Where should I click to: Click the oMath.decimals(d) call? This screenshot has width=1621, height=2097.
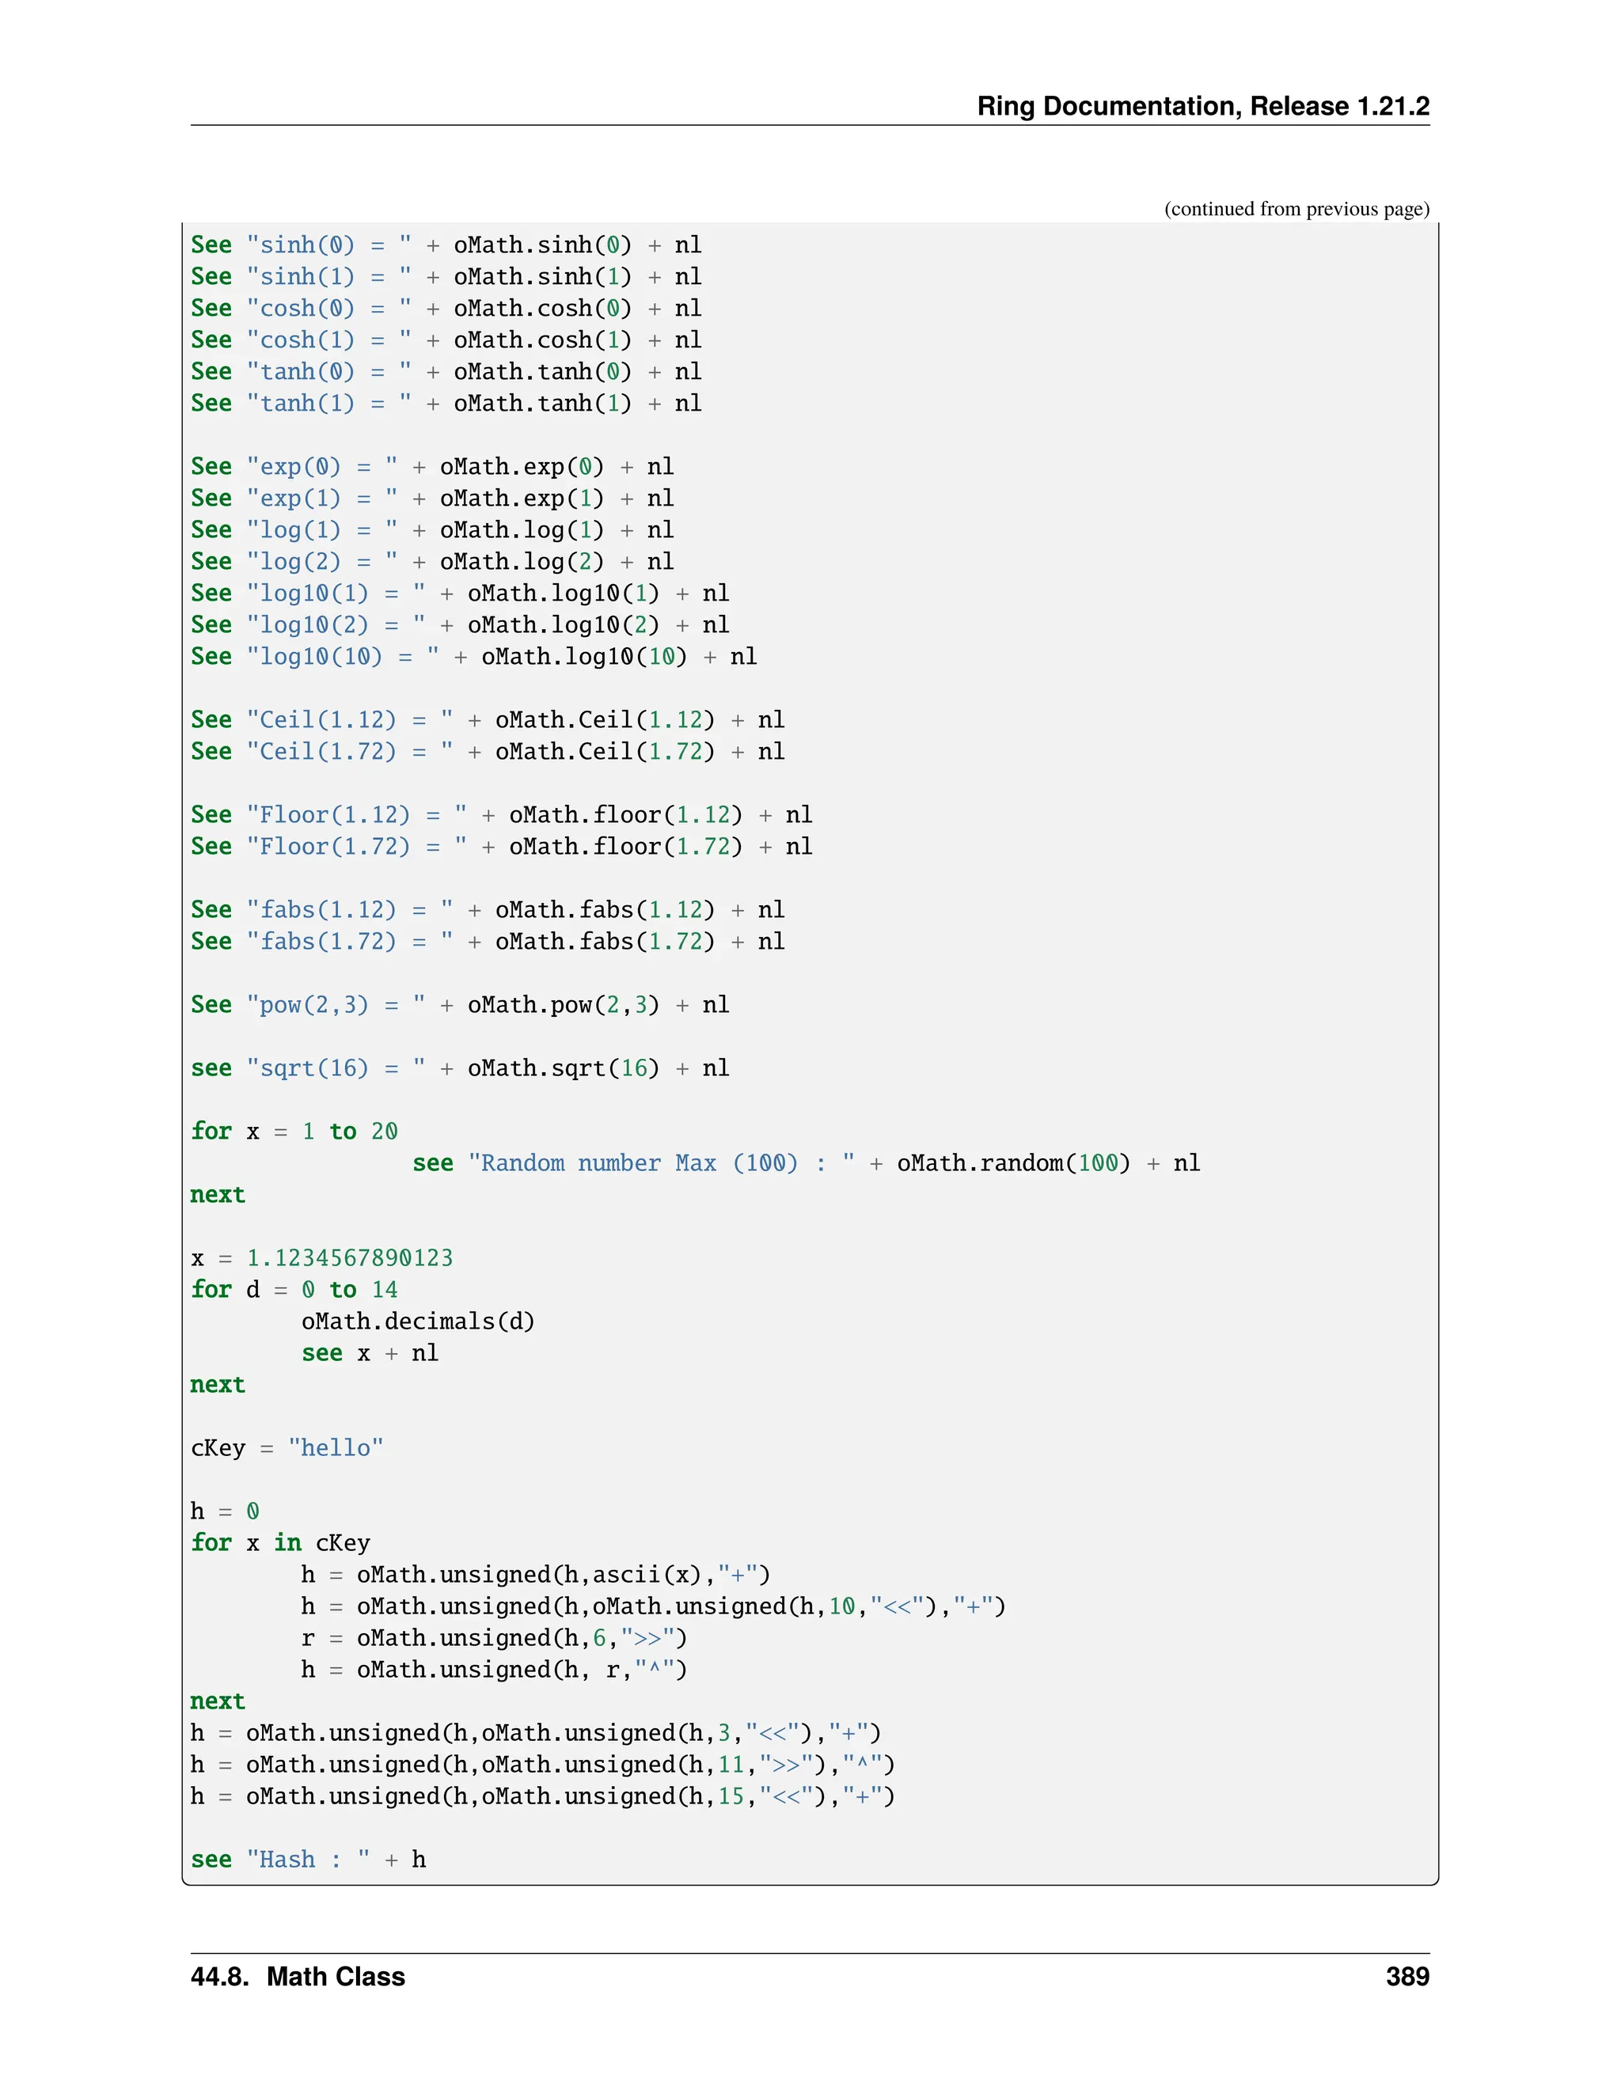click(x=418, y=1322)
